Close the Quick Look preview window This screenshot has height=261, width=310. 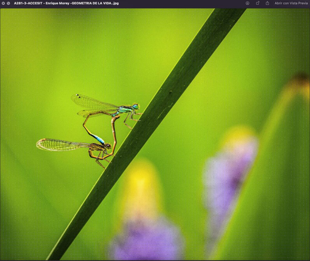click(x=3, y=3)
